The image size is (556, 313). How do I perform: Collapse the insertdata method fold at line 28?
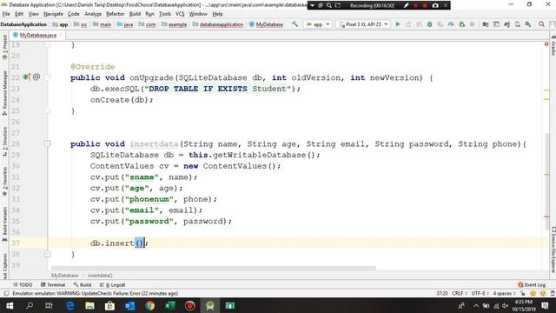48,143
